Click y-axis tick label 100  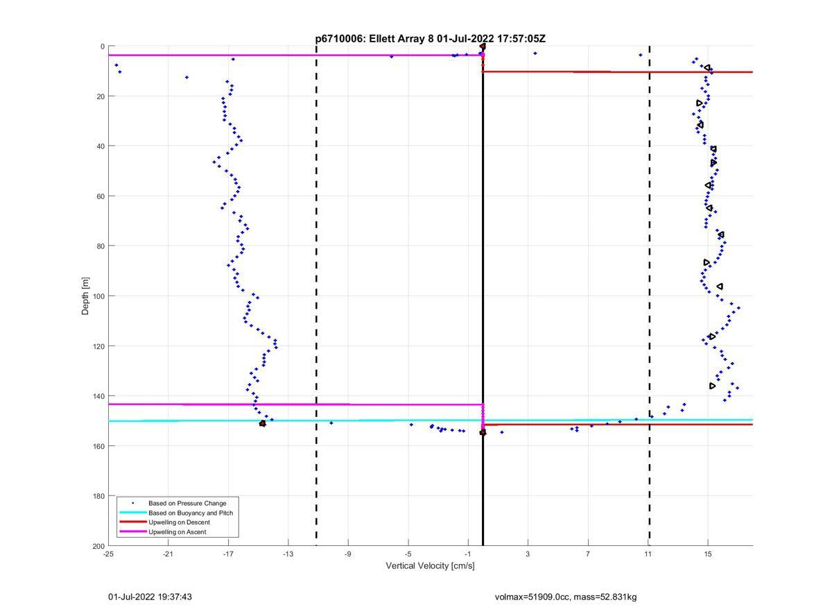[x=98, y=296]
